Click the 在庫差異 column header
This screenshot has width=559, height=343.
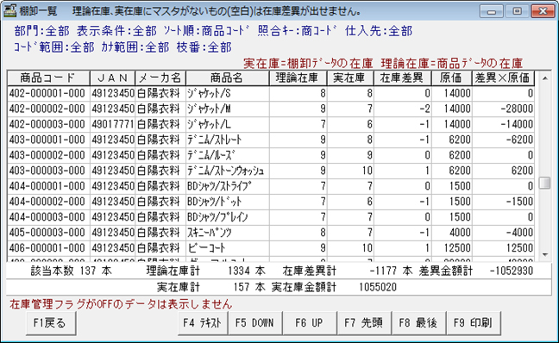click(x=403, y=78)
